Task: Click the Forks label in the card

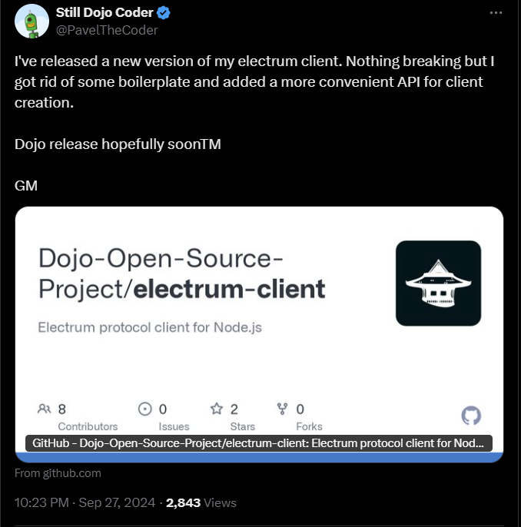Action: (309, 426)
